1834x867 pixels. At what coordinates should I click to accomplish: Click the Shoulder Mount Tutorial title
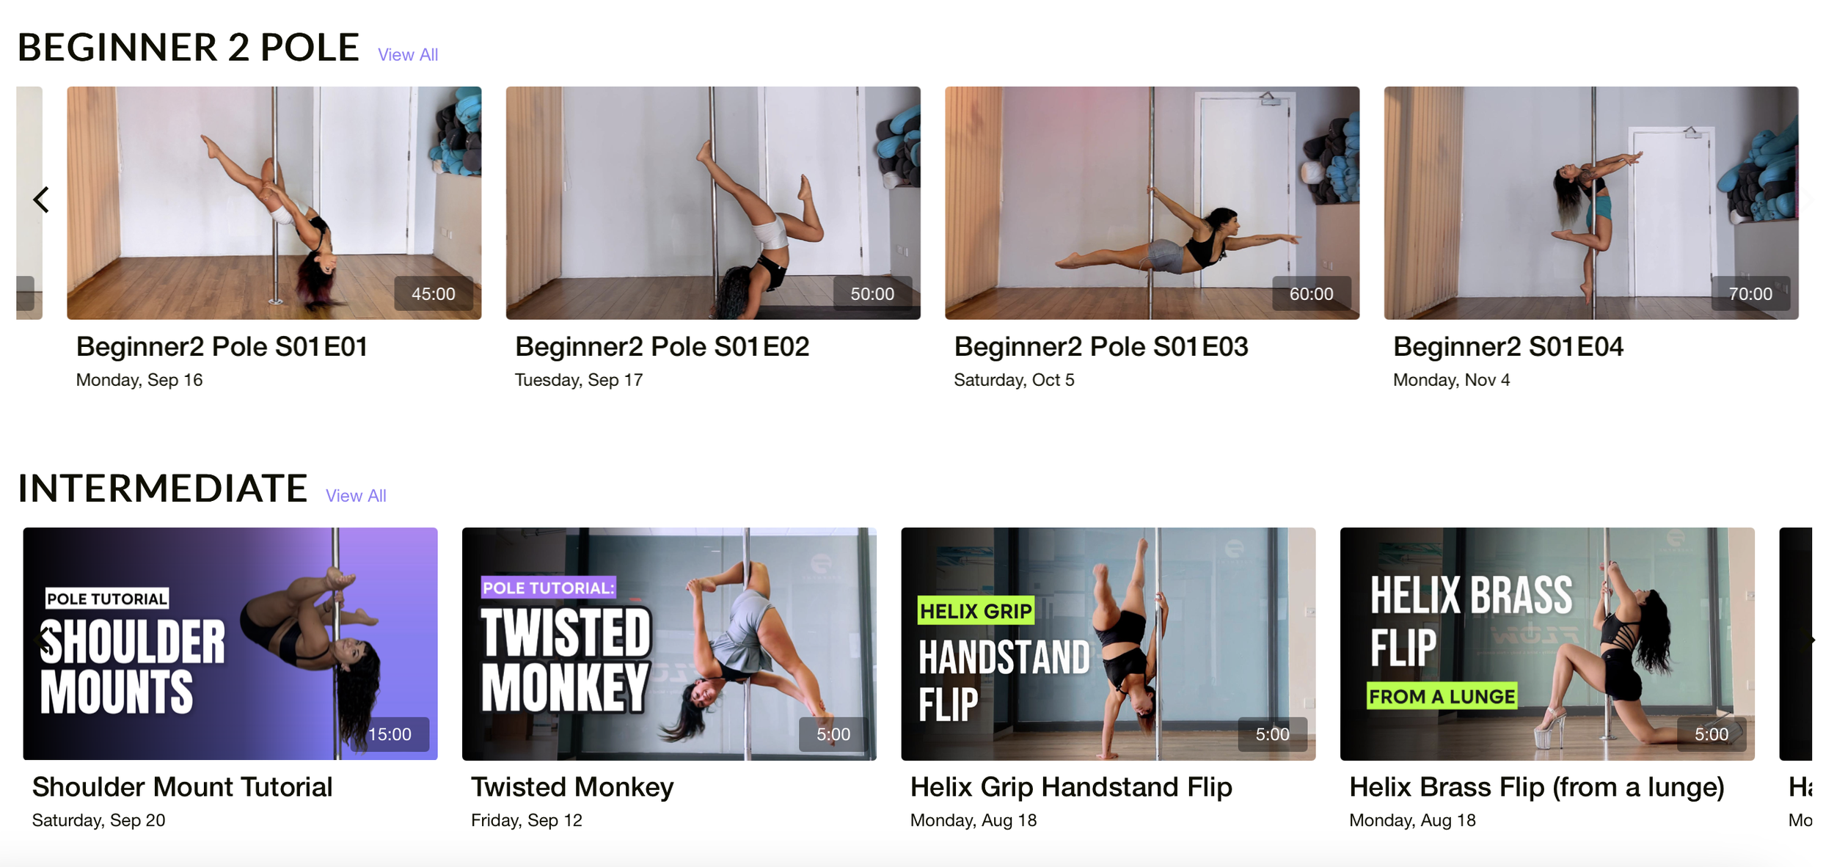click(183, 787)
